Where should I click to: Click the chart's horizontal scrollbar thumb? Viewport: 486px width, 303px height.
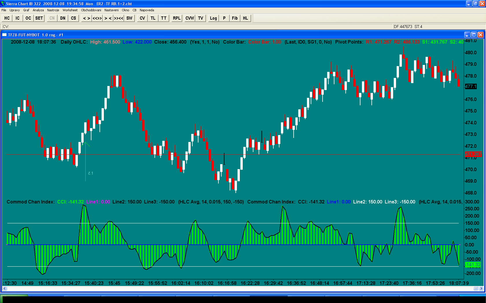tap(476, 288)
